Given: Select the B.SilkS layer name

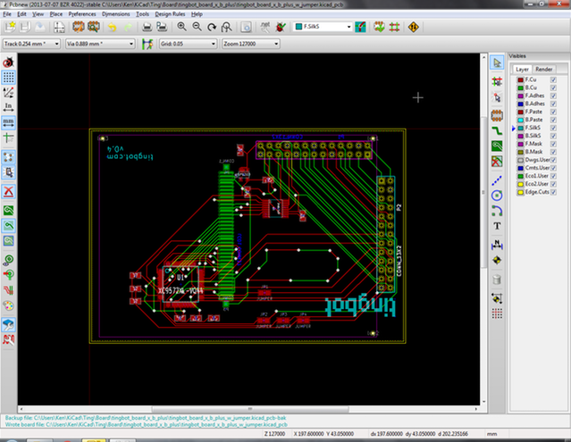Looking at the screenshot, I should point(533,136).
